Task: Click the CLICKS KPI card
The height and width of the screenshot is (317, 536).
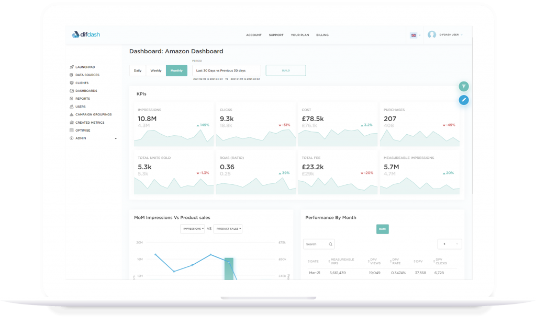Action: (255, 124)
